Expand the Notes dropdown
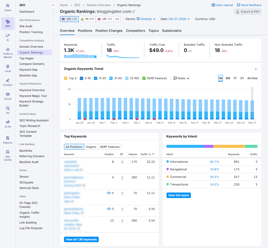The image size is (268, 248). coord(182,78)
